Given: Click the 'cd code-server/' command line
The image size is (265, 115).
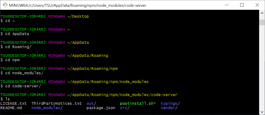Looking at the screenshot, I should tap(21, 86).
